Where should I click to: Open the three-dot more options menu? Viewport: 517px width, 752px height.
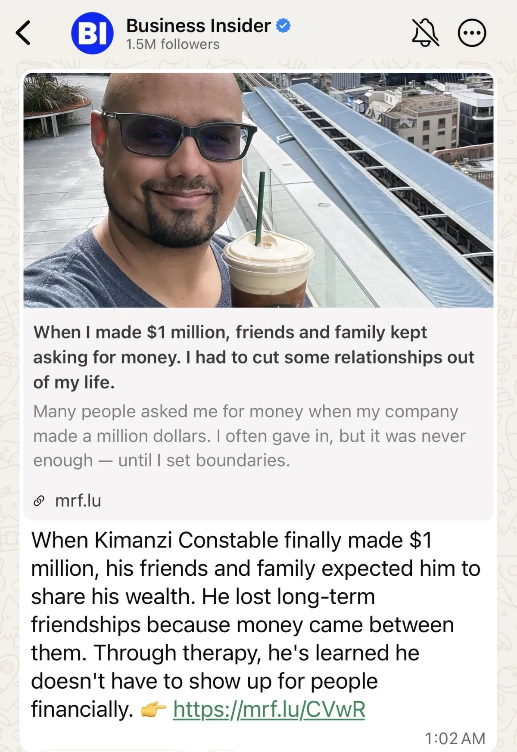coord(472,33)
